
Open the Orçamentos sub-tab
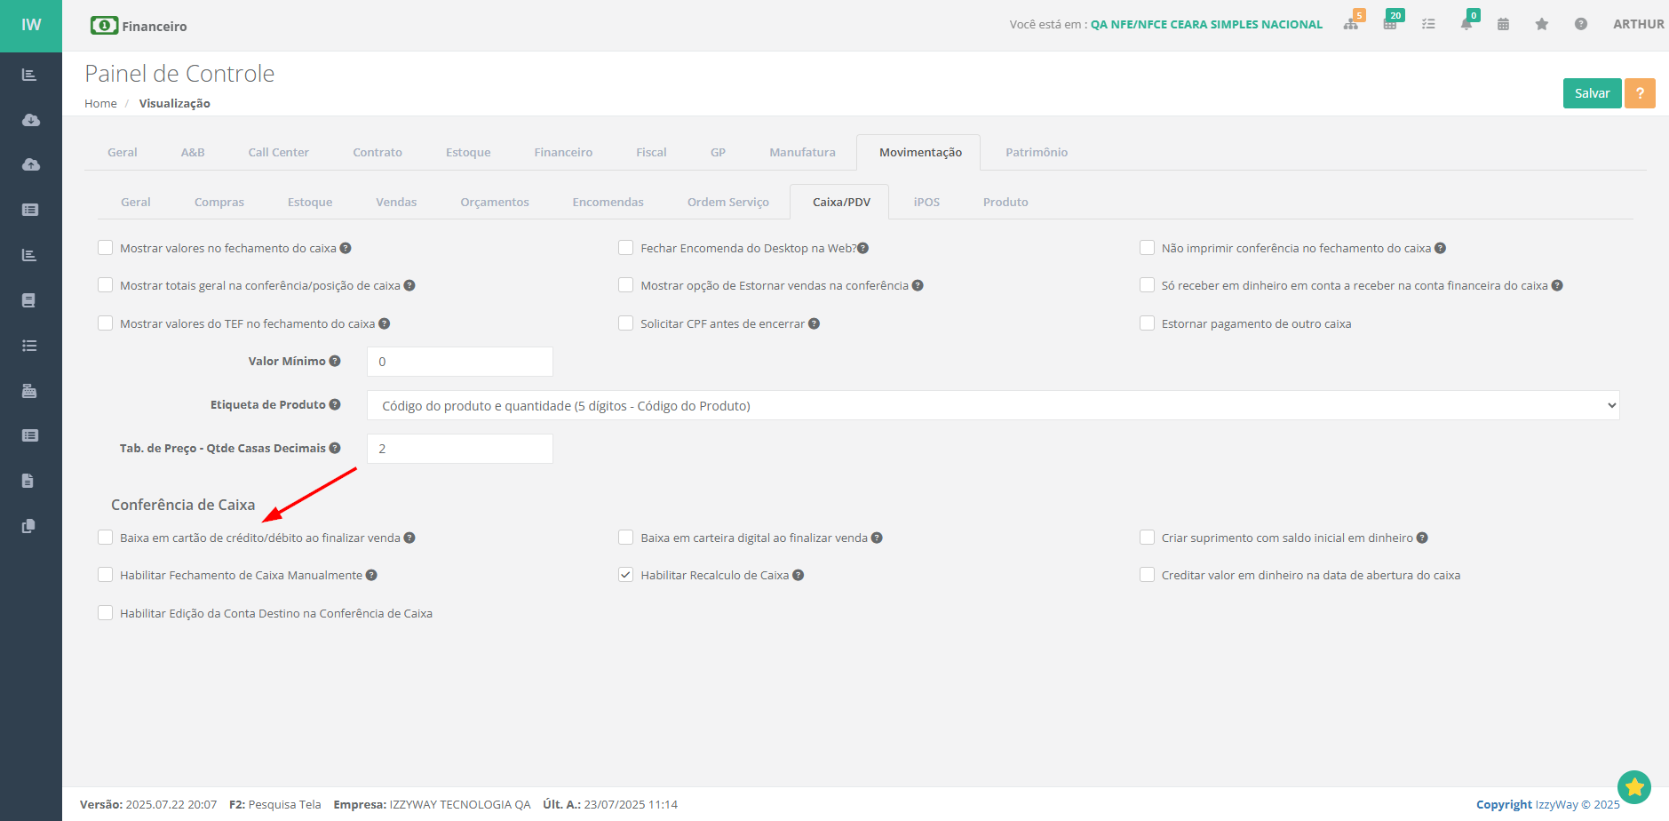pyautogui.click(x=495, y=202)
